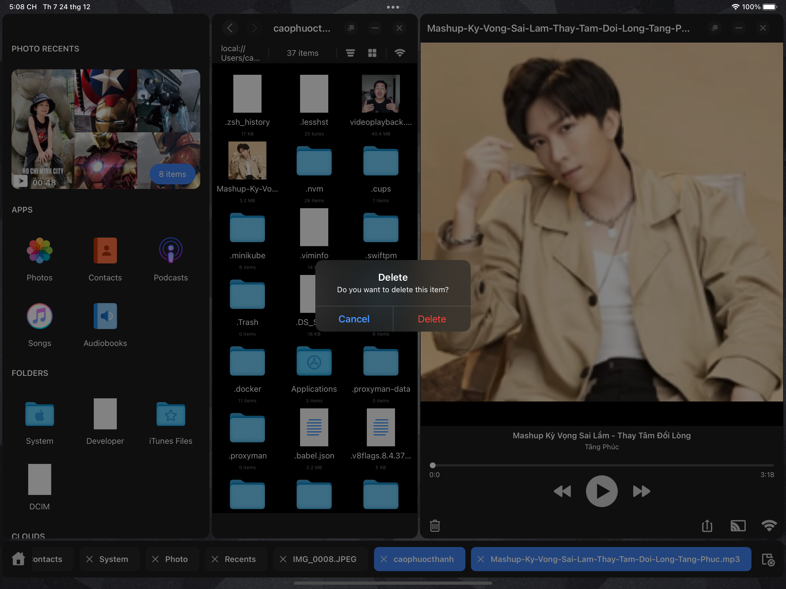Close the Photo tab
This screenshot has height=589, width=786.
tap(155, 559)
